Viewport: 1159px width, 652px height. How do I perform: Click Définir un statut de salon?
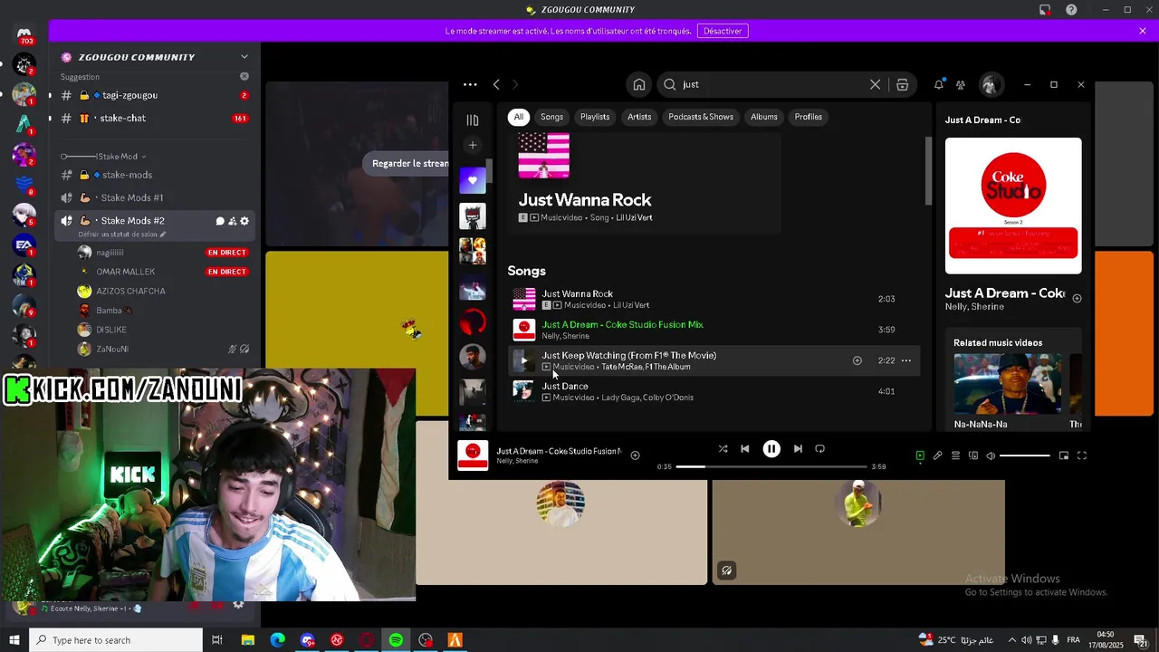122,235
